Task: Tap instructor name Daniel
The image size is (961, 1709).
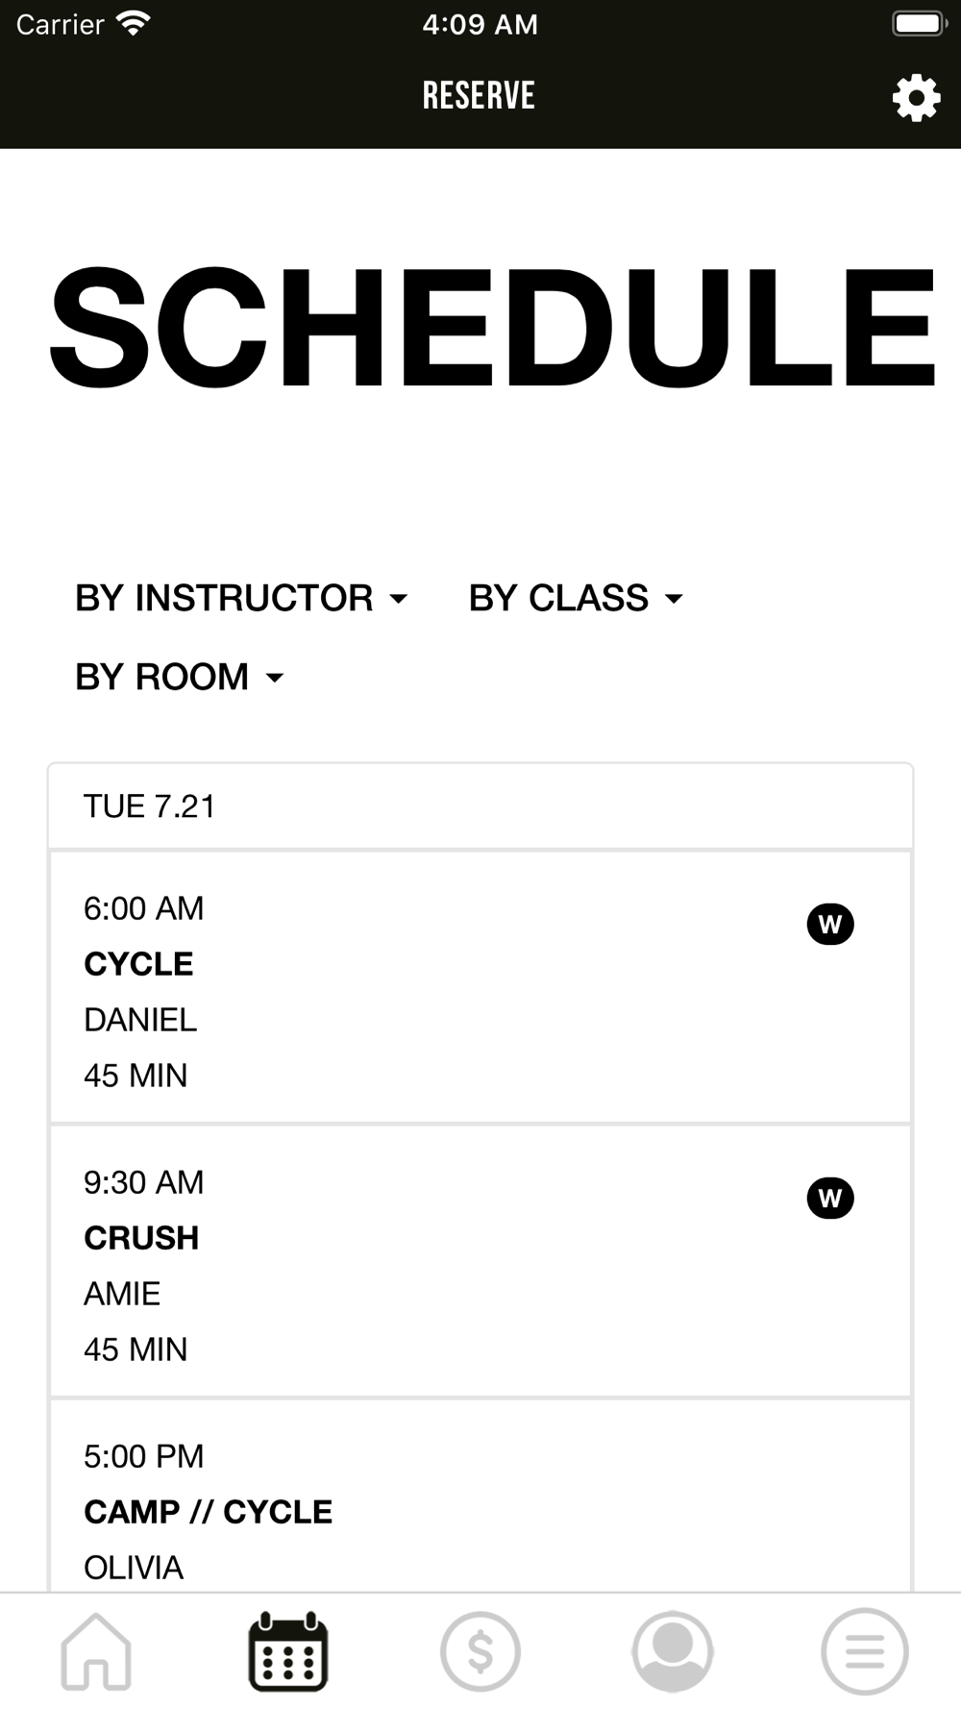Action: tap(140, 1020)
